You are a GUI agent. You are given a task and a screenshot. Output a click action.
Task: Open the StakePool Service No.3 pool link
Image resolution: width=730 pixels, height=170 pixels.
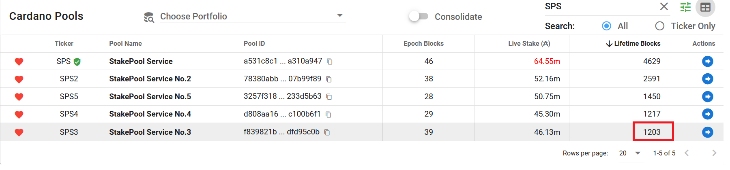coord(150,132)
